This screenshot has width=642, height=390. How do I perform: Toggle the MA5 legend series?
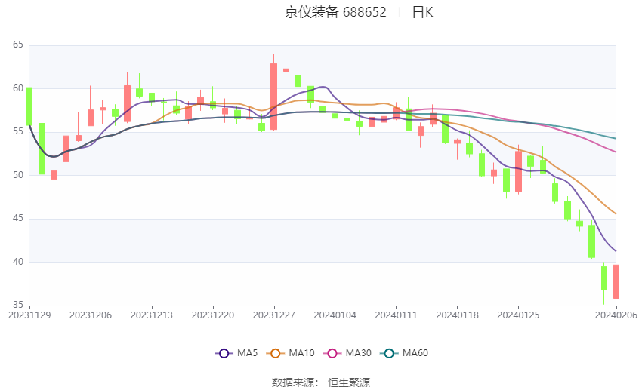236,353
